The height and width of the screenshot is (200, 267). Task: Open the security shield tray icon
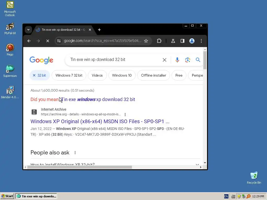(x=239, y=196)
